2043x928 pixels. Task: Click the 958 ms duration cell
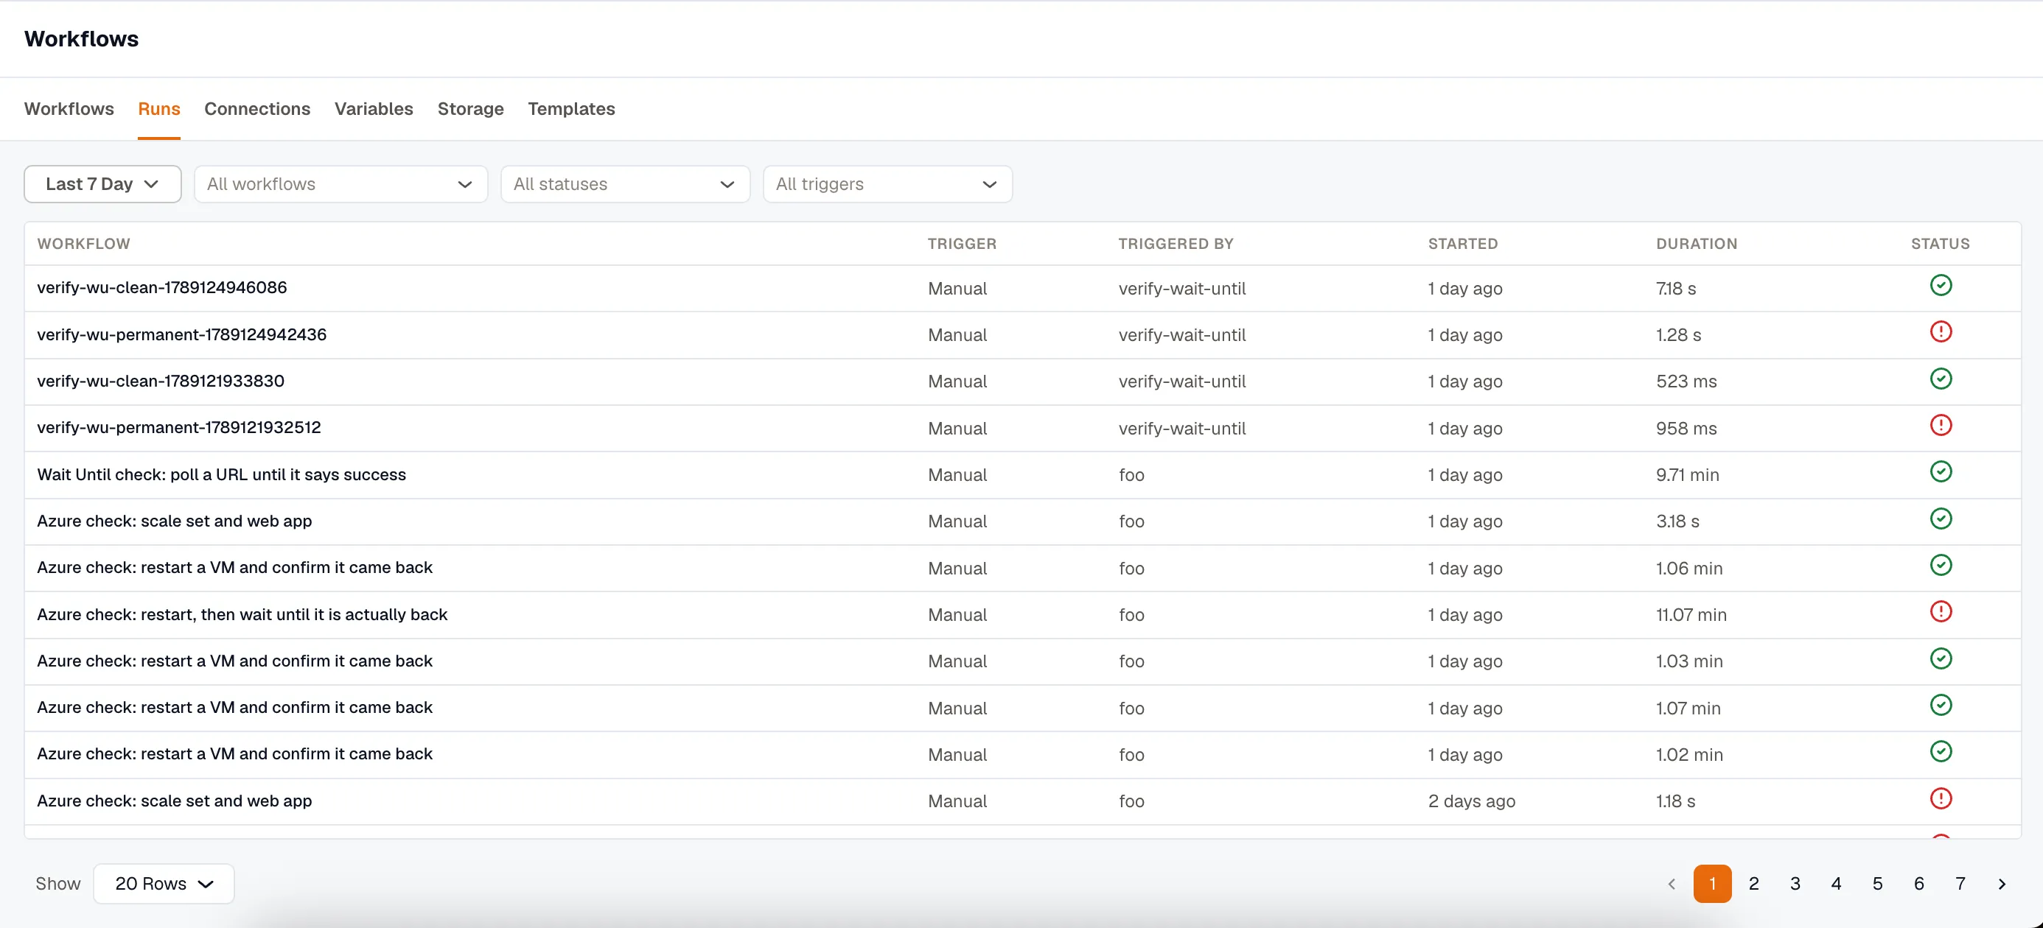[x=1686, y=428]
